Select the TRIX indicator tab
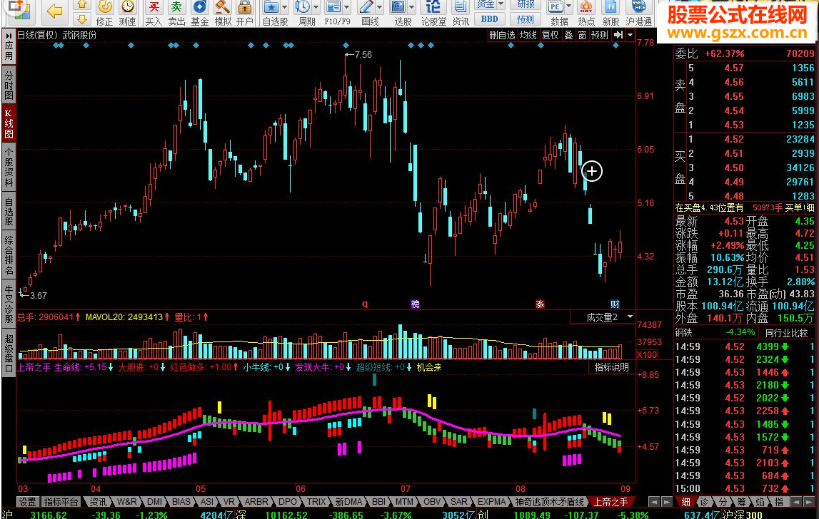The width and height of the screenshot is (819, 519). 316,502
